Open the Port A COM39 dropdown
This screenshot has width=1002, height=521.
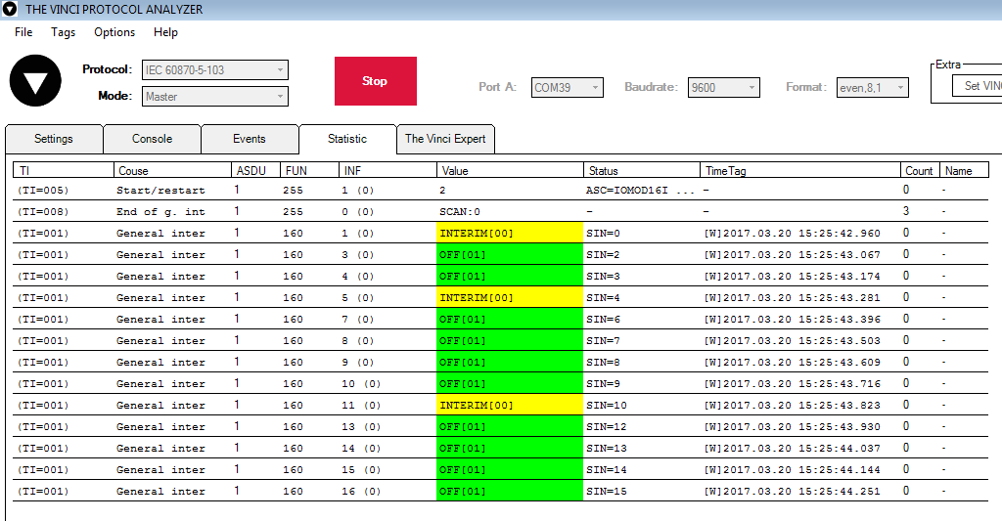(x=567, y=87)
